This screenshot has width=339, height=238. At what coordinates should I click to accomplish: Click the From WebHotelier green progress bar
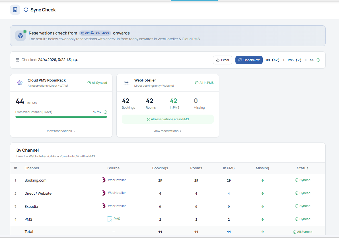pos(61,117)
